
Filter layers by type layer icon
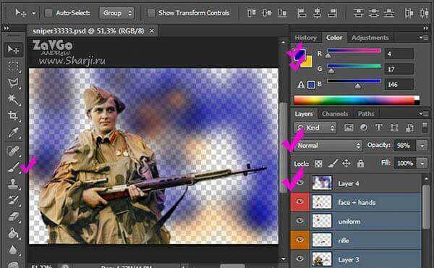[x=378, y=127]
